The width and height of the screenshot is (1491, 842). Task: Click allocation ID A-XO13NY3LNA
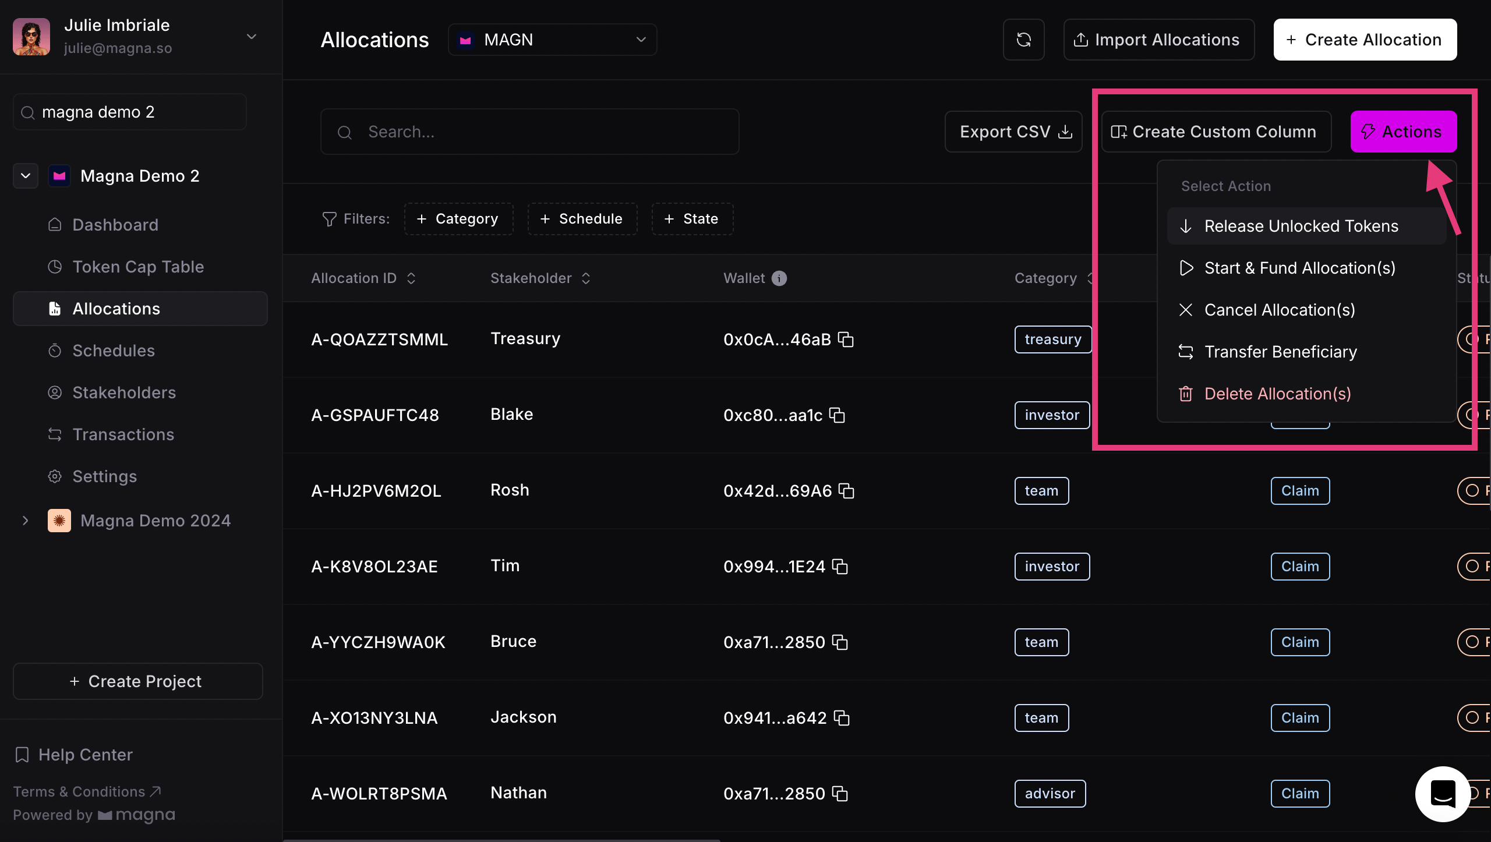pyautogui.click(x=374, y=718)
